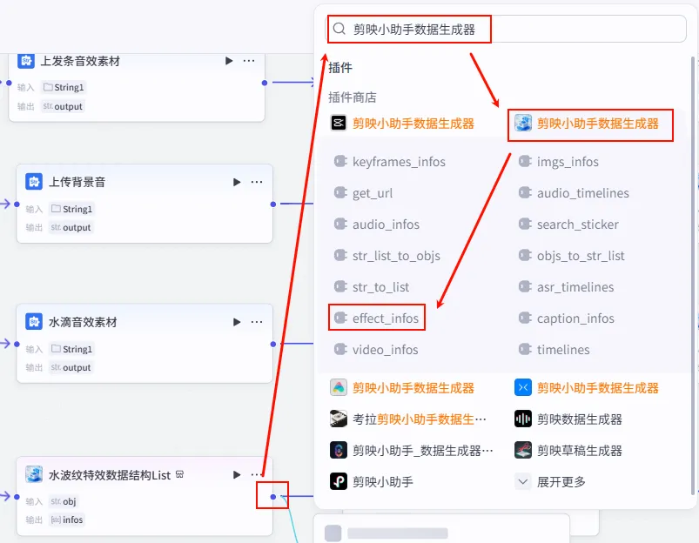Click the output field of 上传背景音
Viewport: 699px width, 543px height.
[71, 227]
